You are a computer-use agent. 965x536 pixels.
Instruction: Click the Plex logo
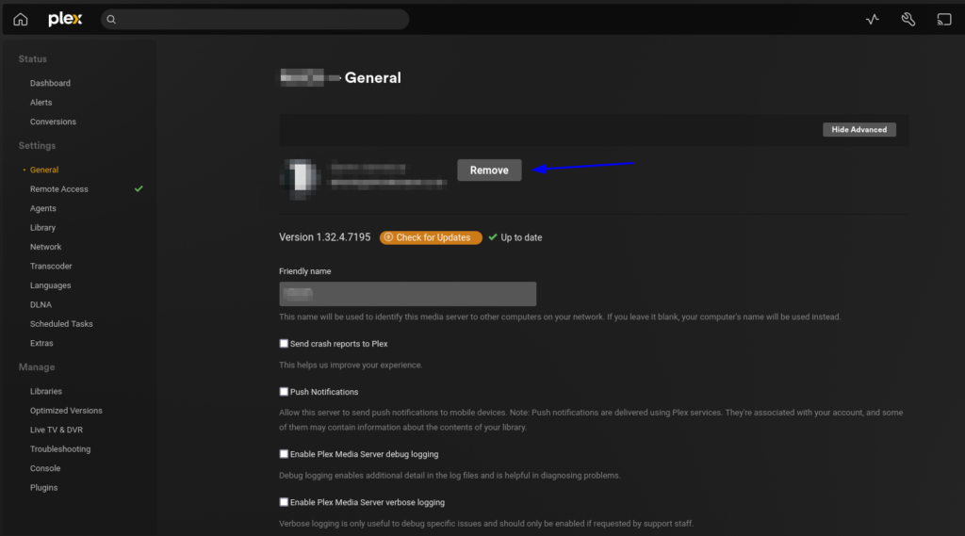tap(65, 19)
